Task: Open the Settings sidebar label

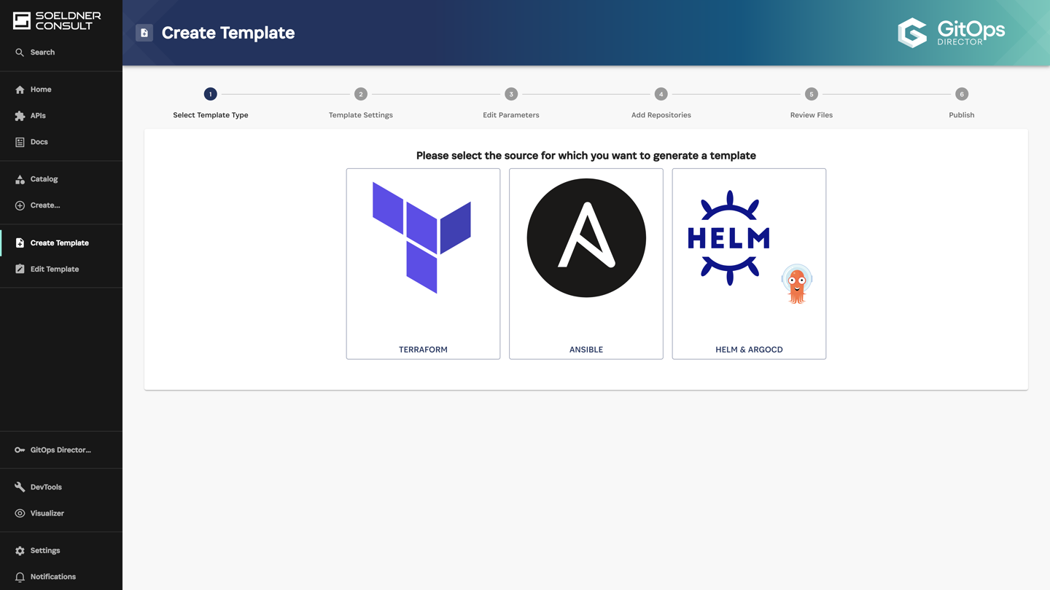Action: pos(45,551)
